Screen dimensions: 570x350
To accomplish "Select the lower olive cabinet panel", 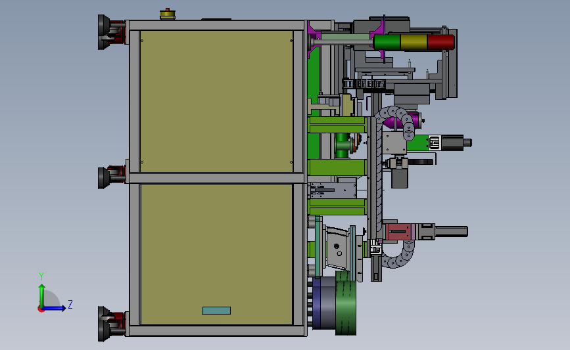I will [x=216, y=255].
